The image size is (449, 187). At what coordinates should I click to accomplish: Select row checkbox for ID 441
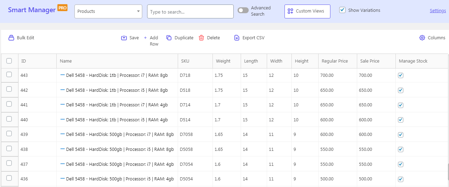point(9,104)
